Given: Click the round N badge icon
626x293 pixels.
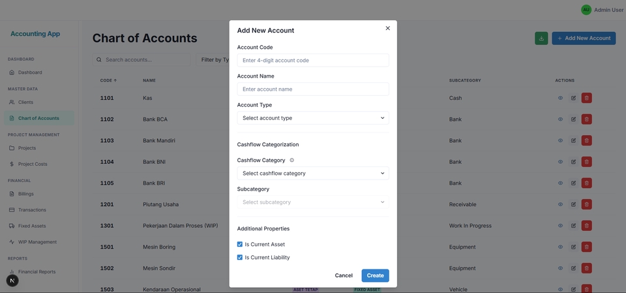Looking at the screenshot, I should click(12, 281).
